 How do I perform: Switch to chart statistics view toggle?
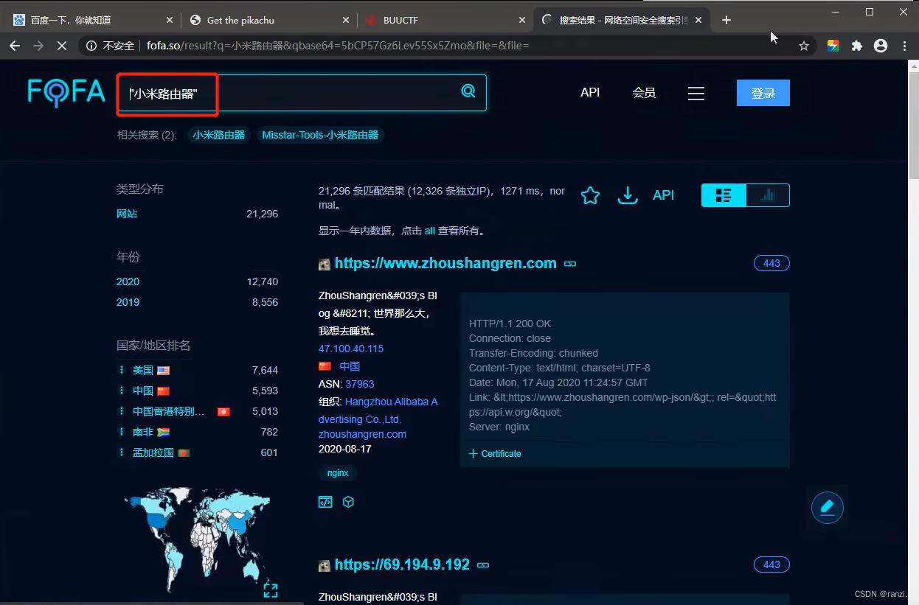(x=768, y=195)
